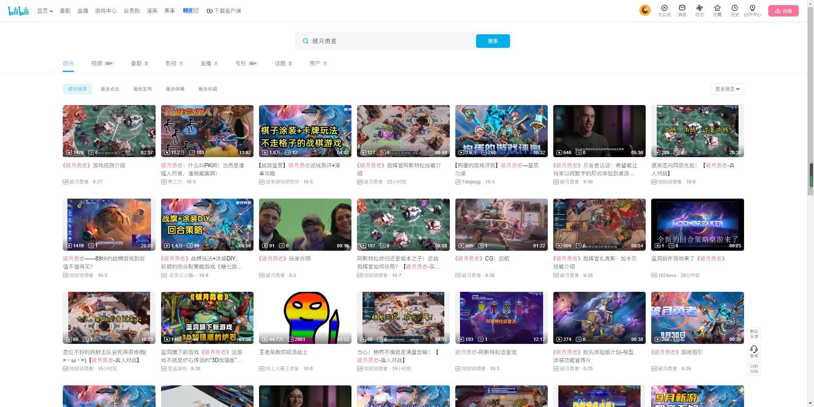The height and width of the screenshot is (407, 814).
Task: Click the pink 投稿 upload button
Action: (783, 11)
